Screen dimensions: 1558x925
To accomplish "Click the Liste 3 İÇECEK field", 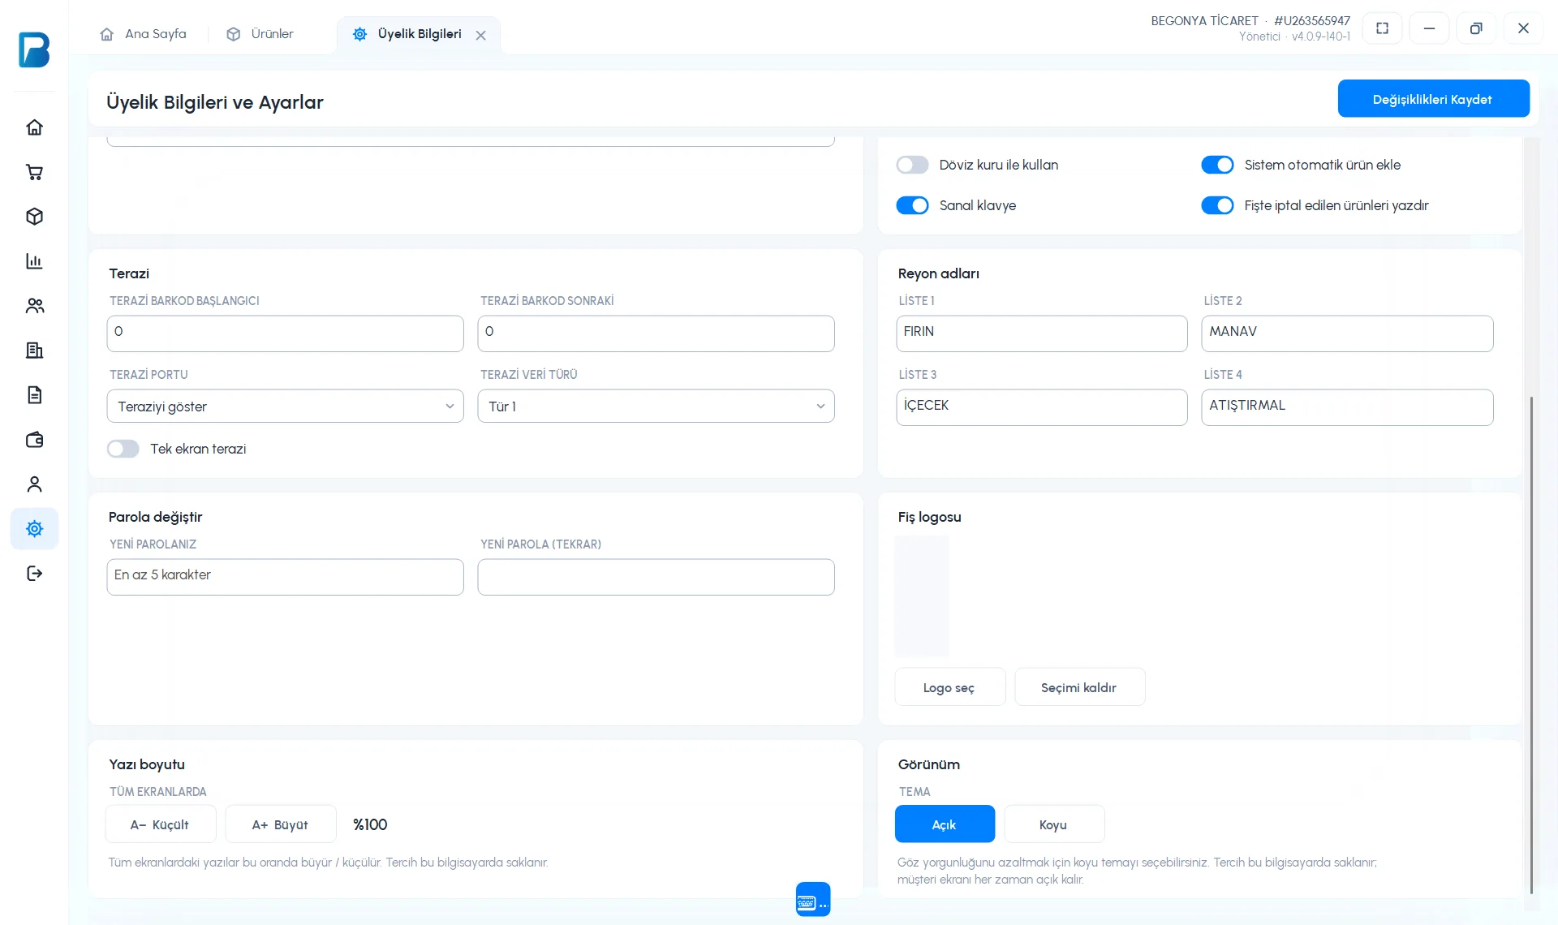I will (x=1042, y=407).
